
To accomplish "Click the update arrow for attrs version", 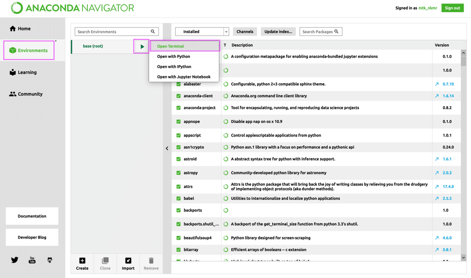I will click(x=437, y=187).
